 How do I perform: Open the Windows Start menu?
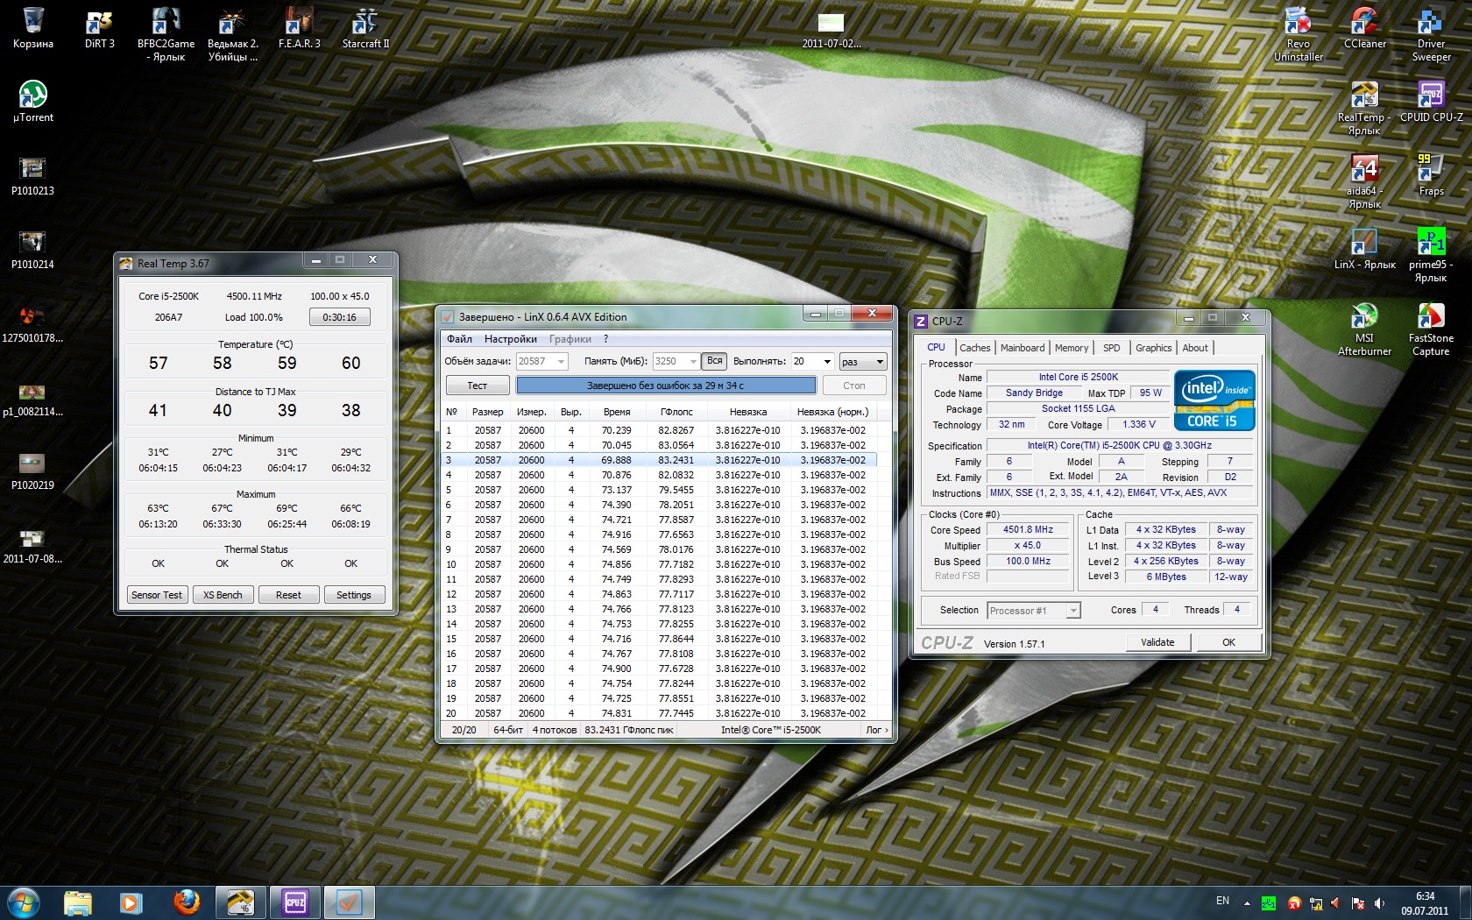(24, 902)
